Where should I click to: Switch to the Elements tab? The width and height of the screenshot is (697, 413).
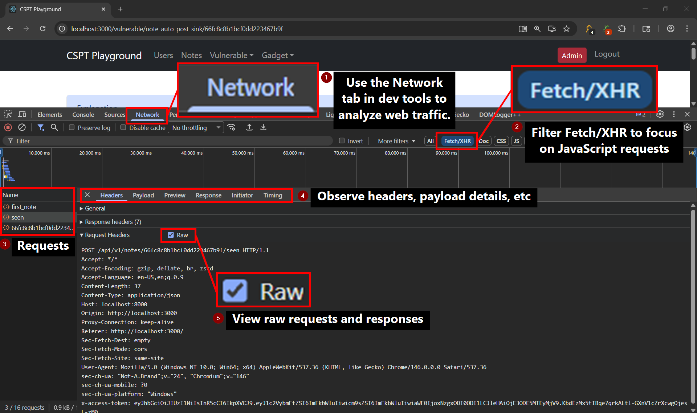pos(50,115)
